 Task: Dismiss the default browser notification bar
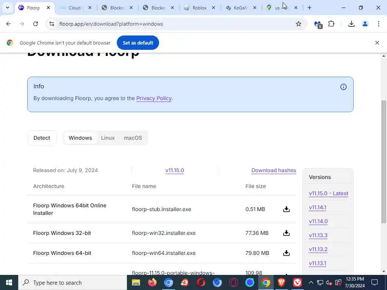tap(377, 43)
